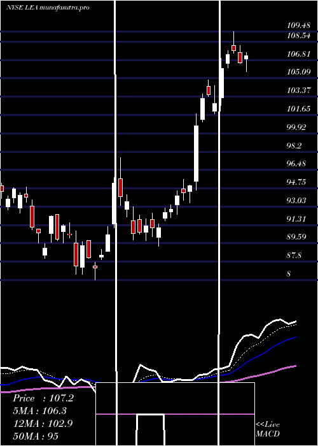
Task: Click the 96.48 price level label
Action: (x=297, y=164)
